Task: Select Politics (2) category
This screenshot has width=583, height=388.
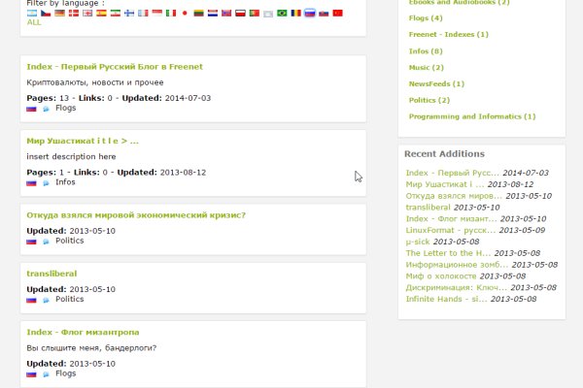Action: [429, 100]
